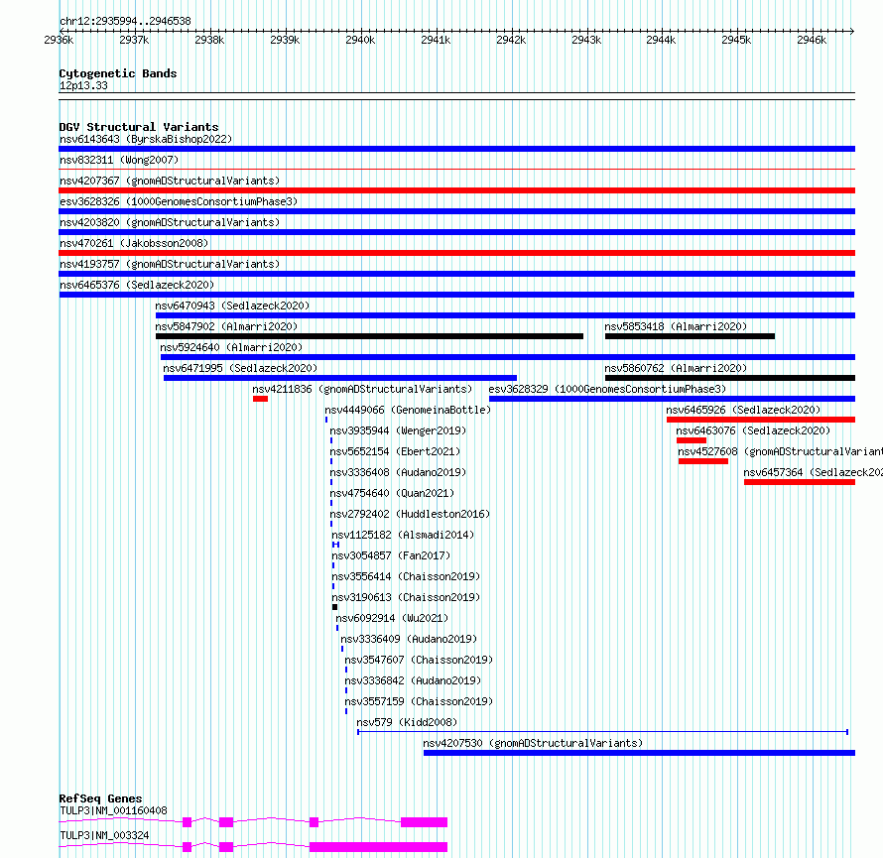The height and width of the screenshot is (858, 883).
Task: Click the thin nsv579 span line
Action: [602, 732]
